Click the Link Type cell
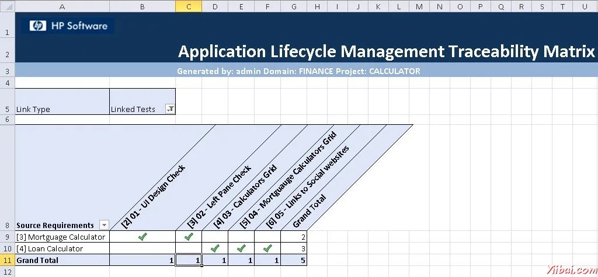 (x=62, y=101)
